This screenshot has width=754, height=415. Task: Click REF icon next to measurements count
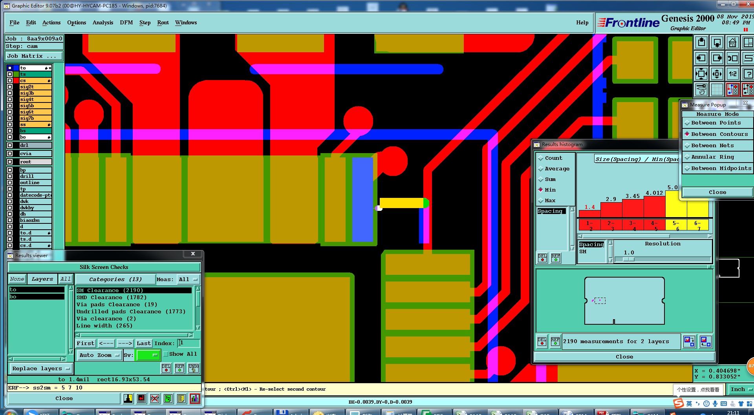pos(555,341)
